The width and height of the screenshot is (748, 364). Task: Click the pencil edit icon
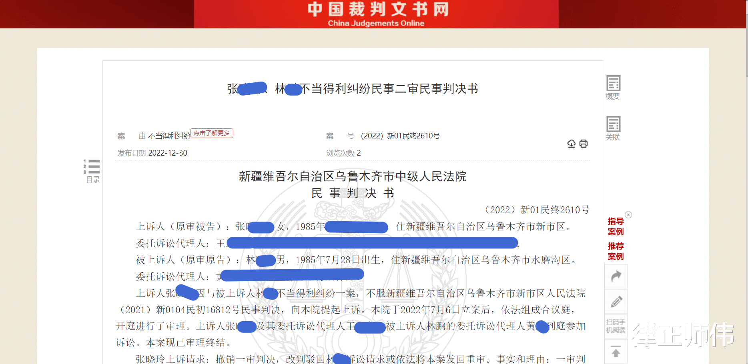point(616,302)
